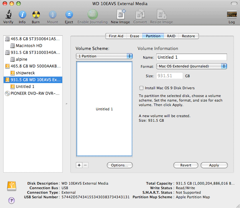Click the S.M.A.R.T. Status Not Supported text
240x208 pixels.
[188, 192]
